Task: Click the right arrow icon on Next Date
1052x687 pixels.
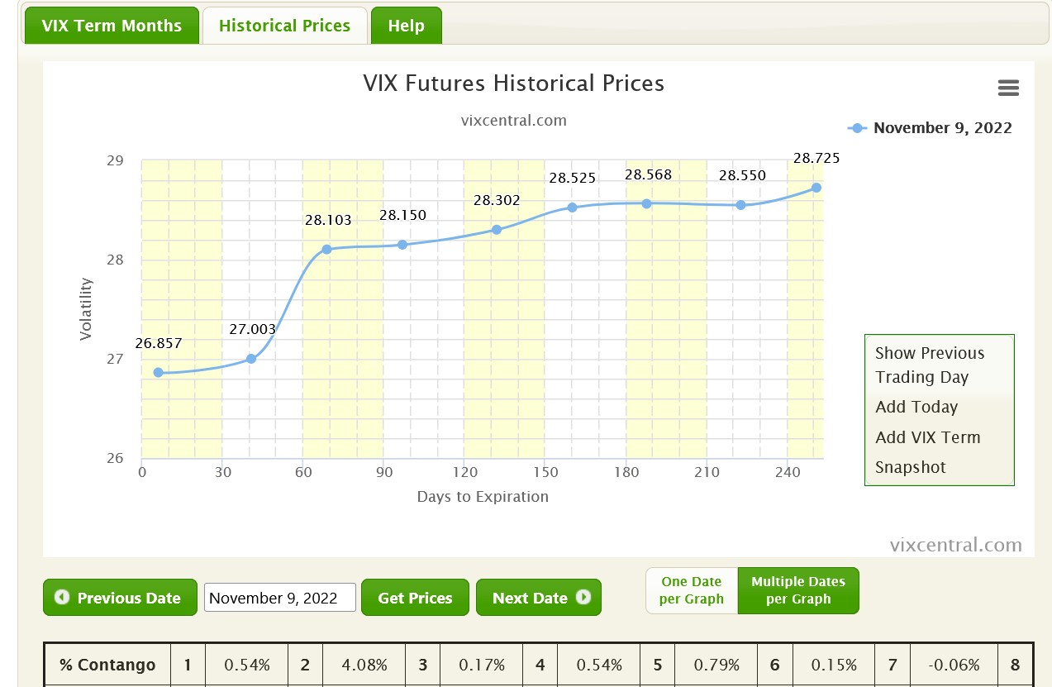Action: 583,597
